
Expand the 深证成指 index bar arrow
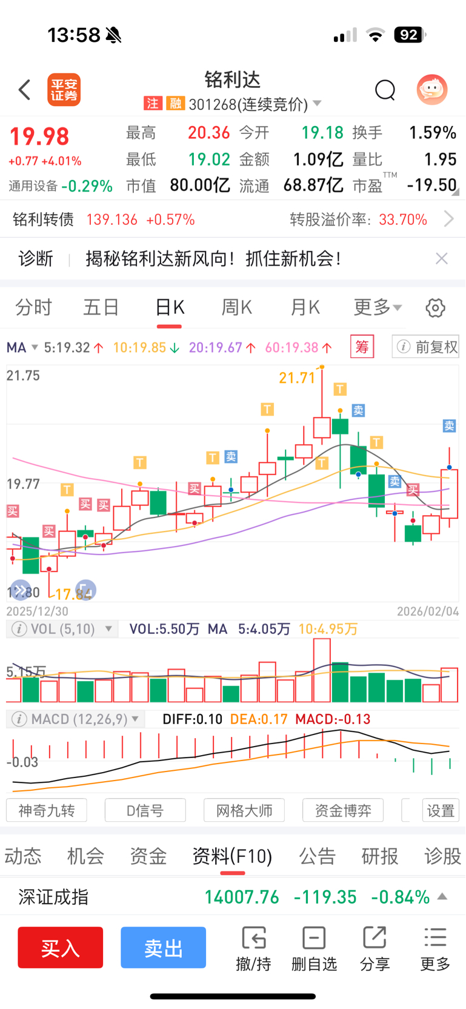(x=442, y=896)
